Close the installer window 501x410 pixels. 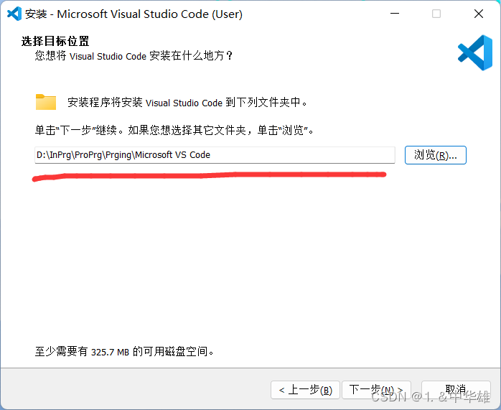click(x=478, y=14)
